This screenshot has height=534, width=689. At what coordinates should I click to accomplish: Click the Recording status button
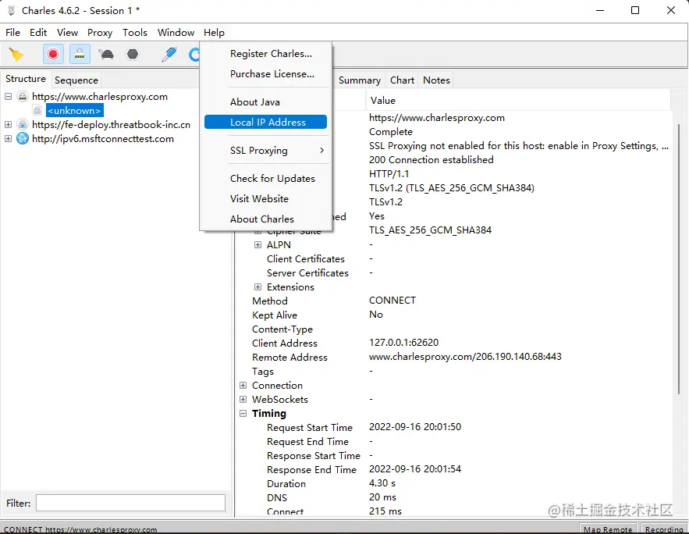[664, 529]
